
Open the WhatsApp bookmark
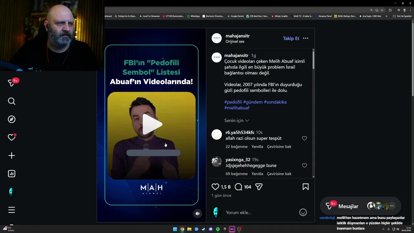(193, 16)
